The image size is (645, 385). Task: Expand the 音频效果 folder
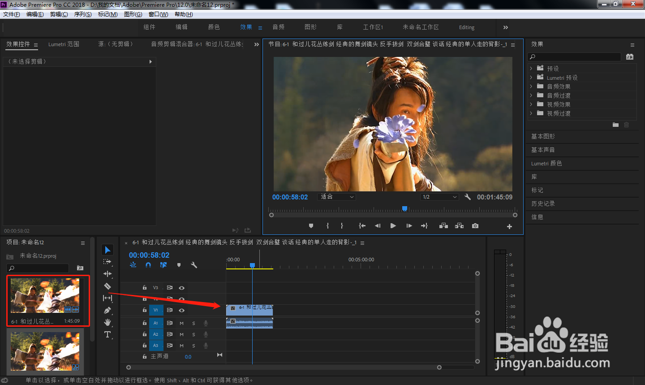531,87
